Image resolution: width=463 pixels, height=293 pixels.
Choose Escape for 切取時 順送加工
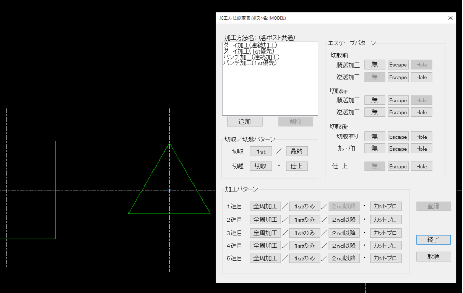pyautogui.click(x=398, y=100)
